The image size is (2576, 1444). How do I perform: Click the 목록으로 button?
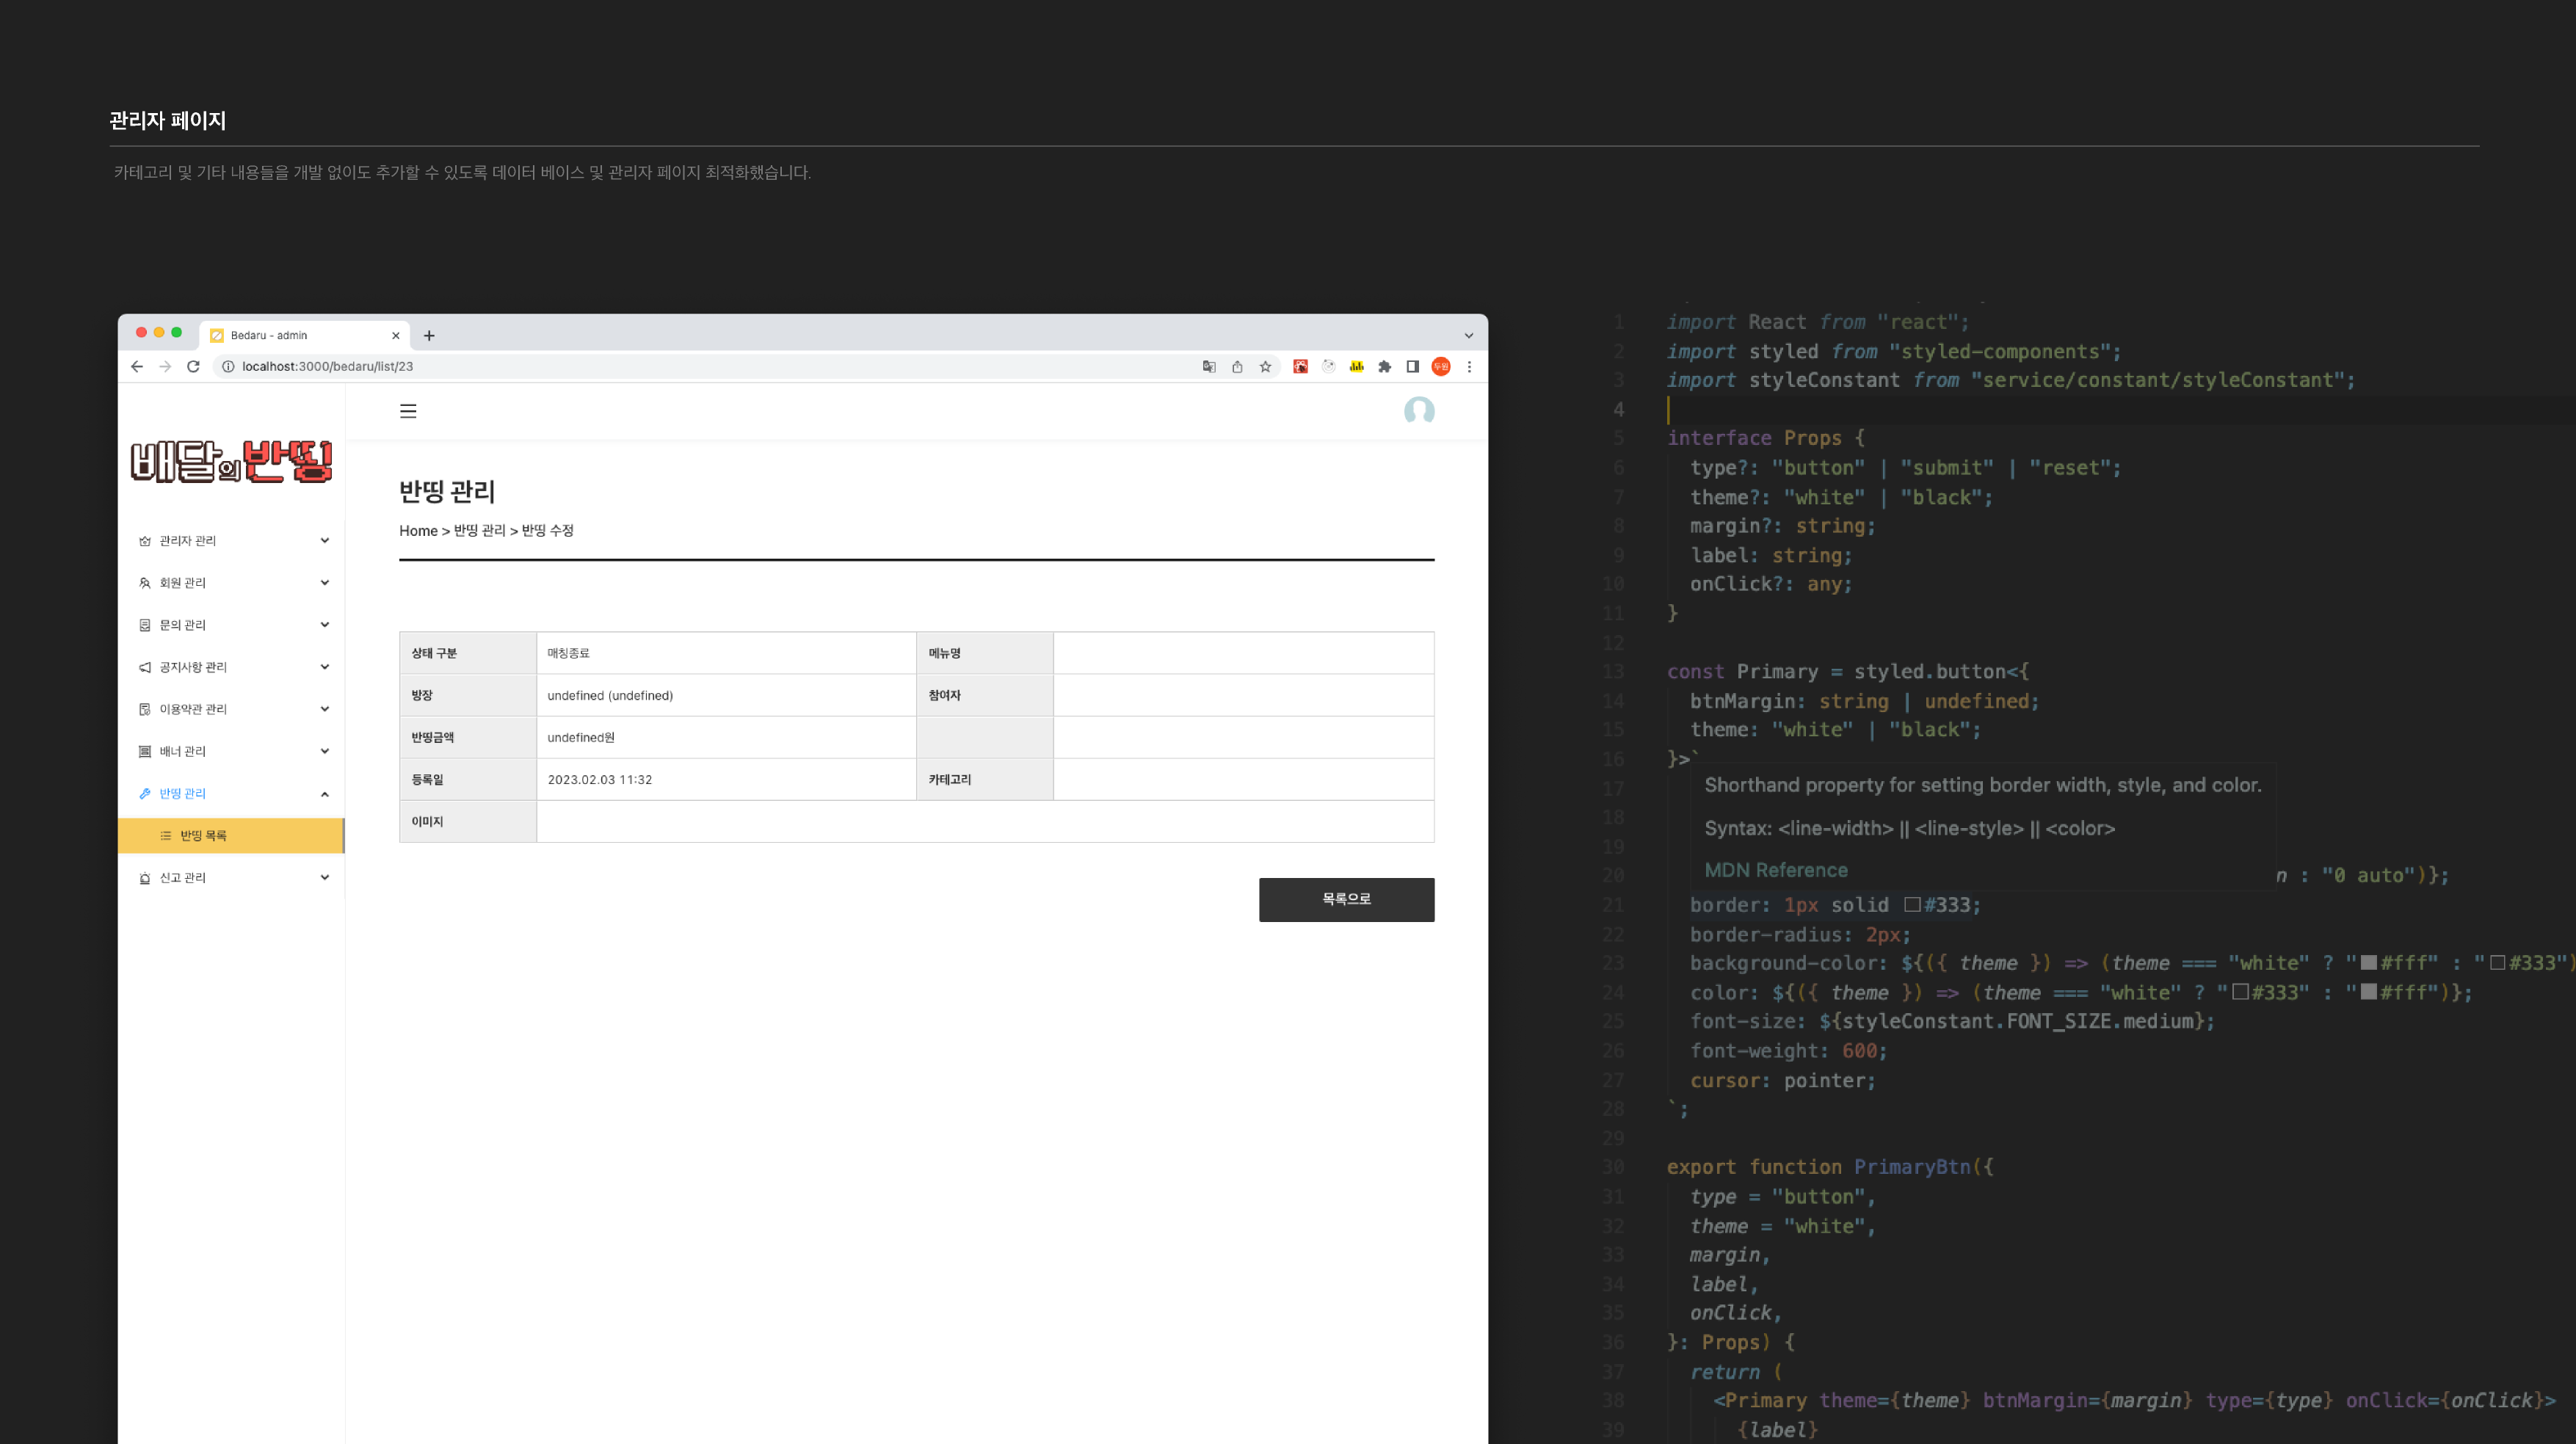[x=1346, y=899]
